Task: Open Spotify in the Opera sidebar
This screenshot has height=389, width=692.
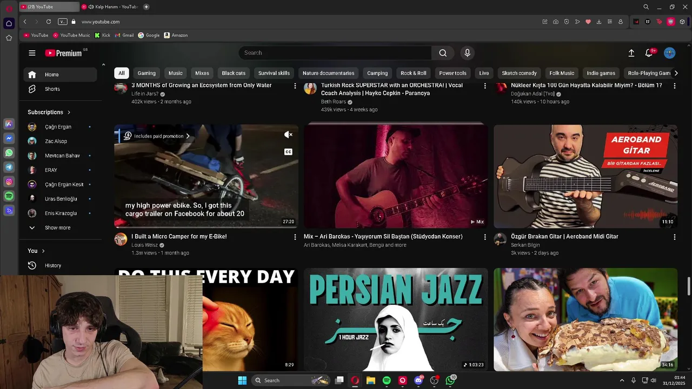Action: pos(9,197)
